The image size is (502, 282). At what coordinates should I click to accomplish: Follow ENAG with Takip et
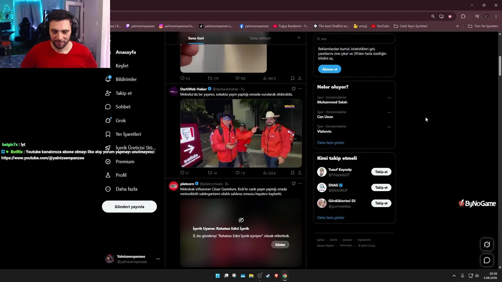click(381, 188)
